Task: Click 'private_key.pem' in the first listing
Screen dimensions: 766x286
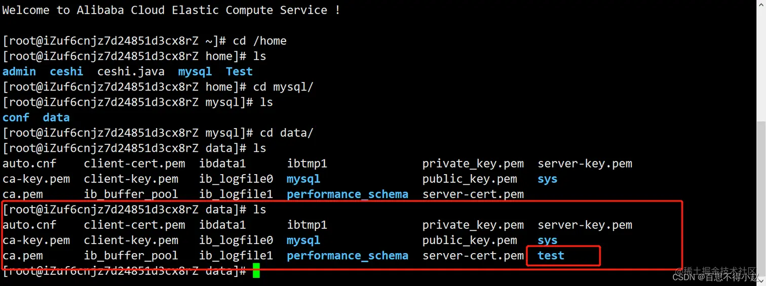Action: click(473, 164)
